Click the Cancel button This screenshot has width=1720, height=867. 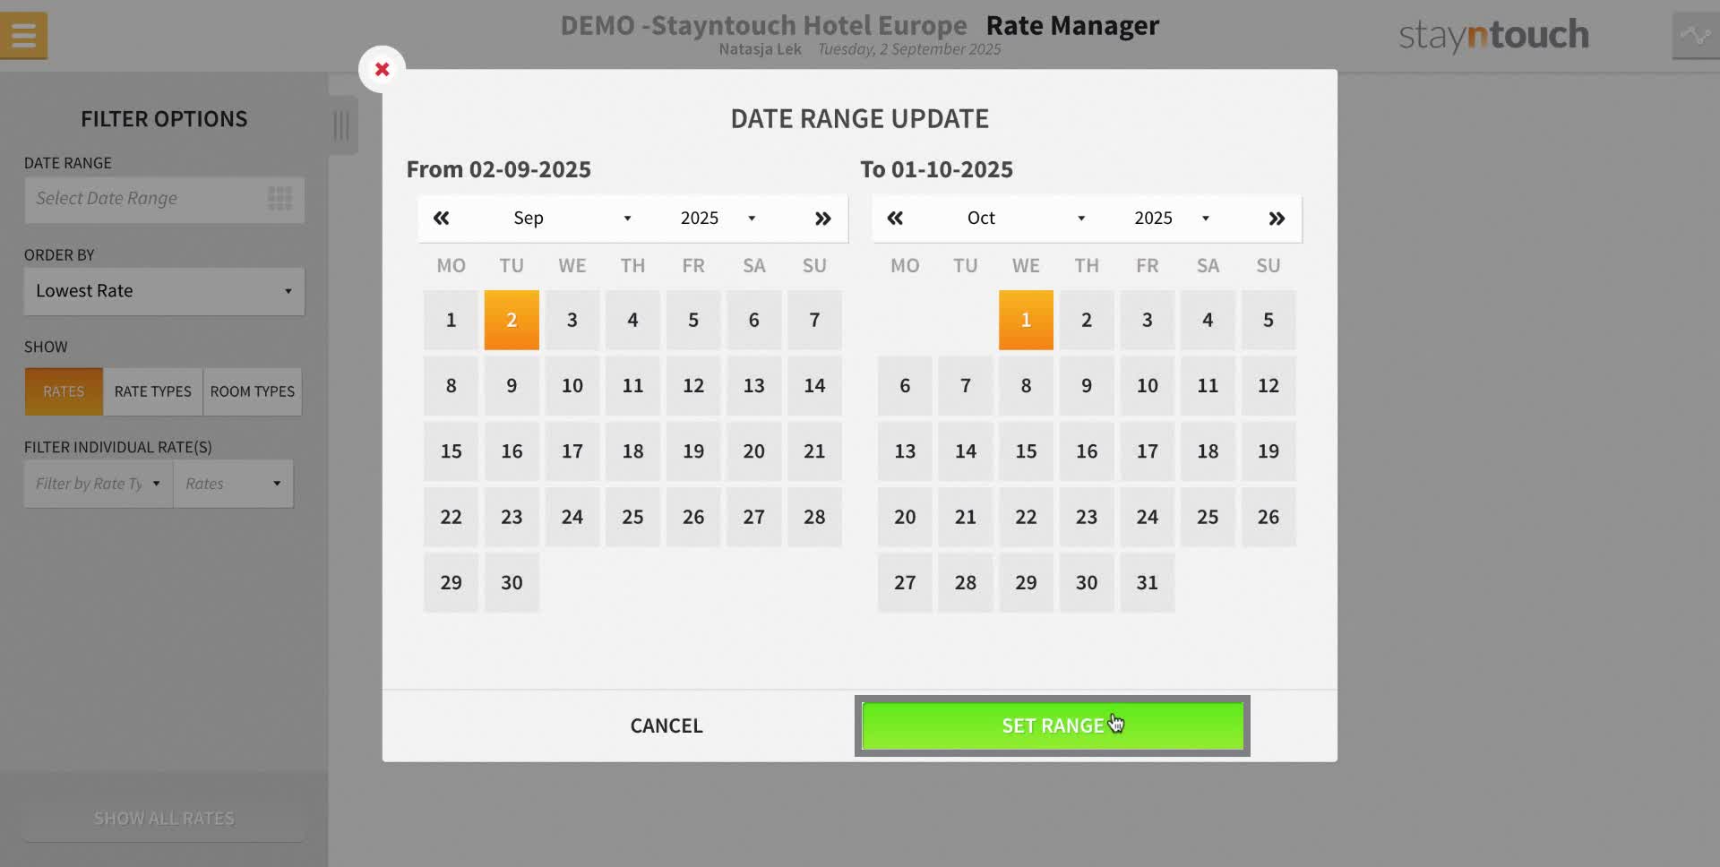coord(666,725)
